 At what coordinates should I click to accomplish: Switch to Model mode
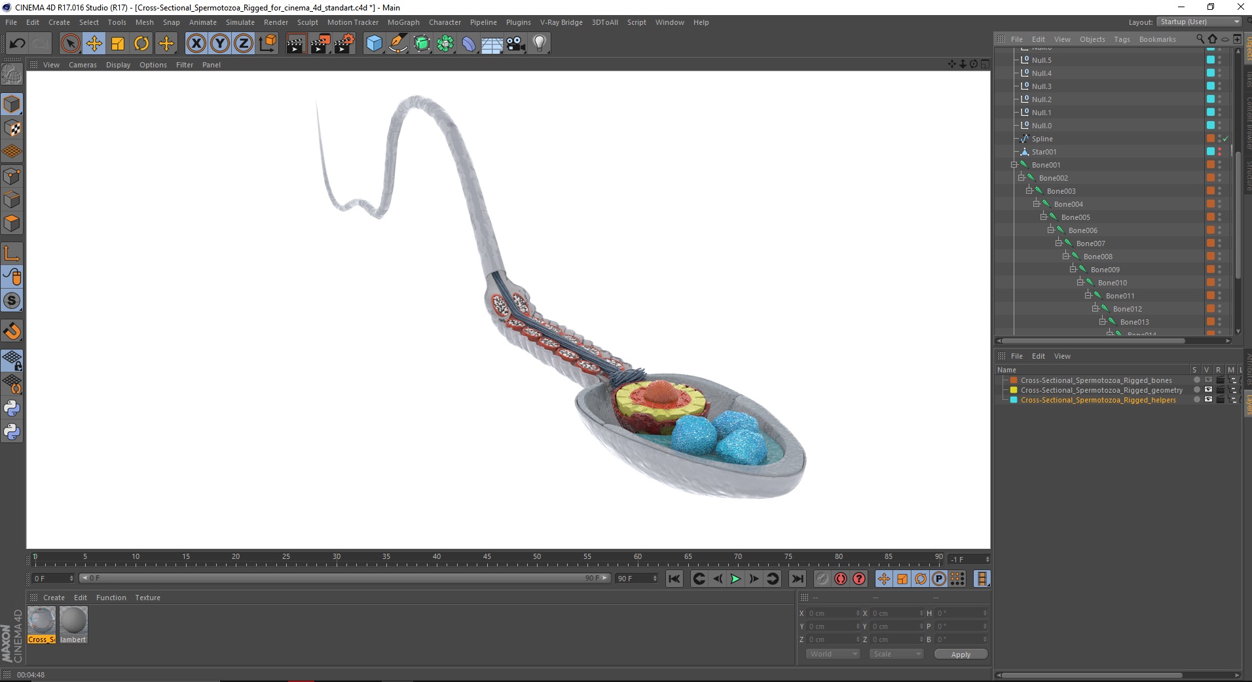click(12, 105)
